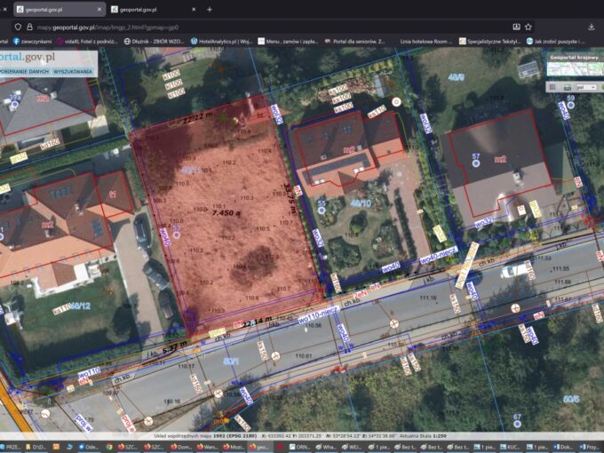
Task: Reload the page with the refresh icon
Action: click(x=5, y=27)
